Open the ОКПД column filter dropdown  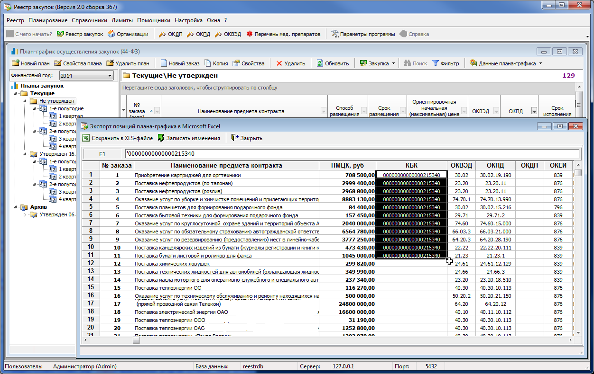tap(534, 111)
